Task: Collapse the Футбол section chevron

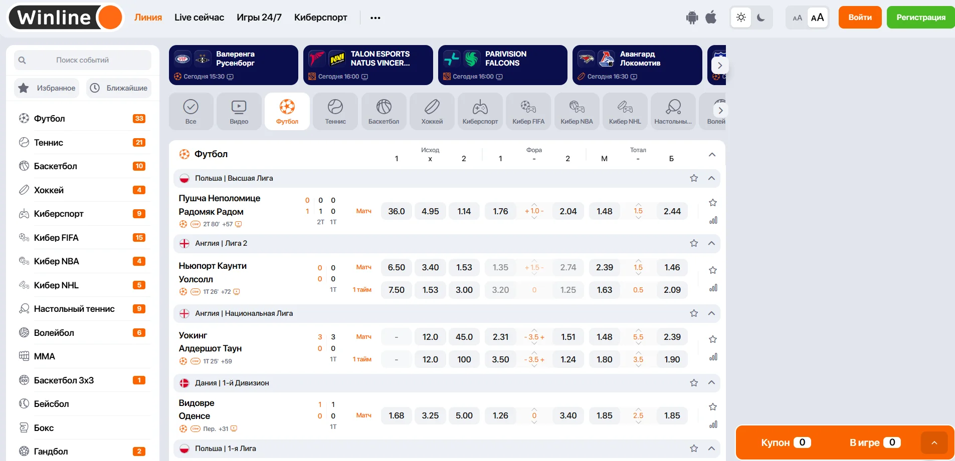Action: pyautogui.click(x=712, y=155)
